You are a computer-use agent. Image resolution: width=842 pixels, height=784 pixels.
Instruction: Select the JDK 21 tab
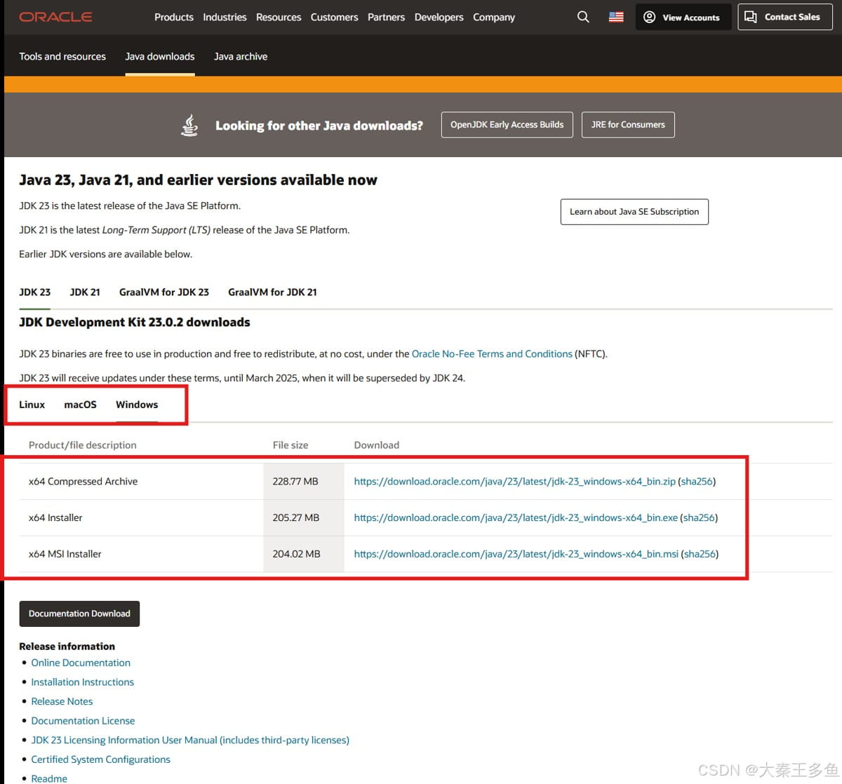[x=85, y=292]
